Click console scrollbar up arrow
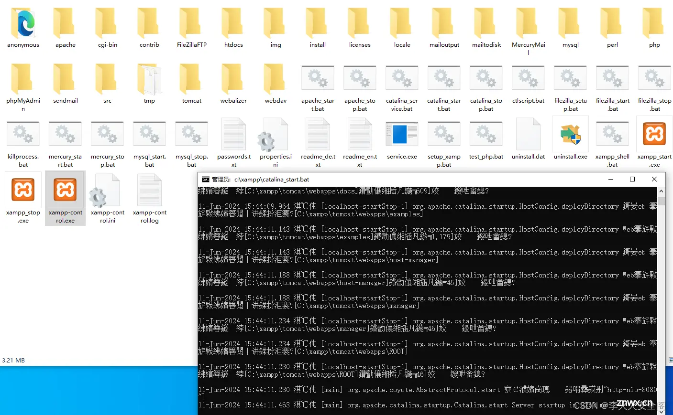Screen dimensions: 673x415 (661, 191)
